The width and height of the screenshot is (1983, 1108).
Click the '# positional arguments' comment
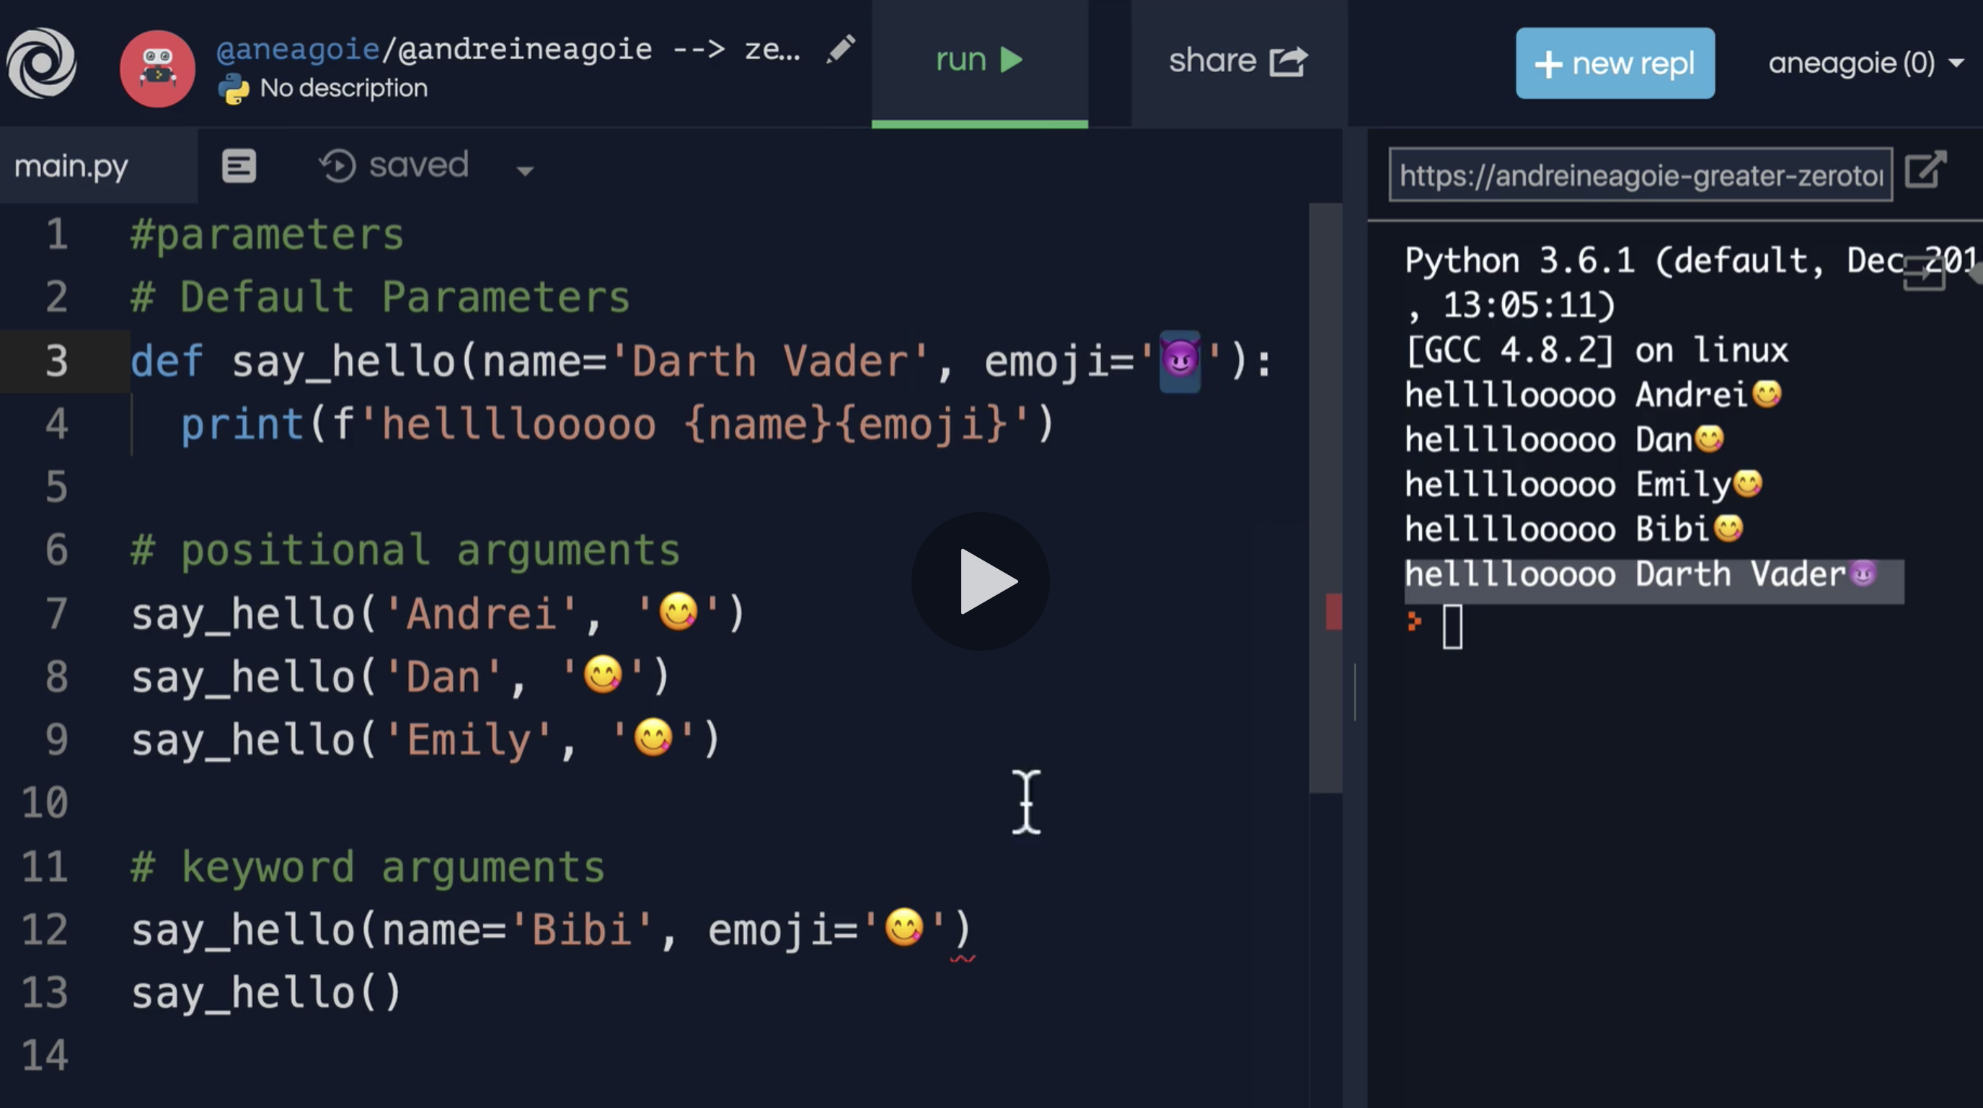406,549
